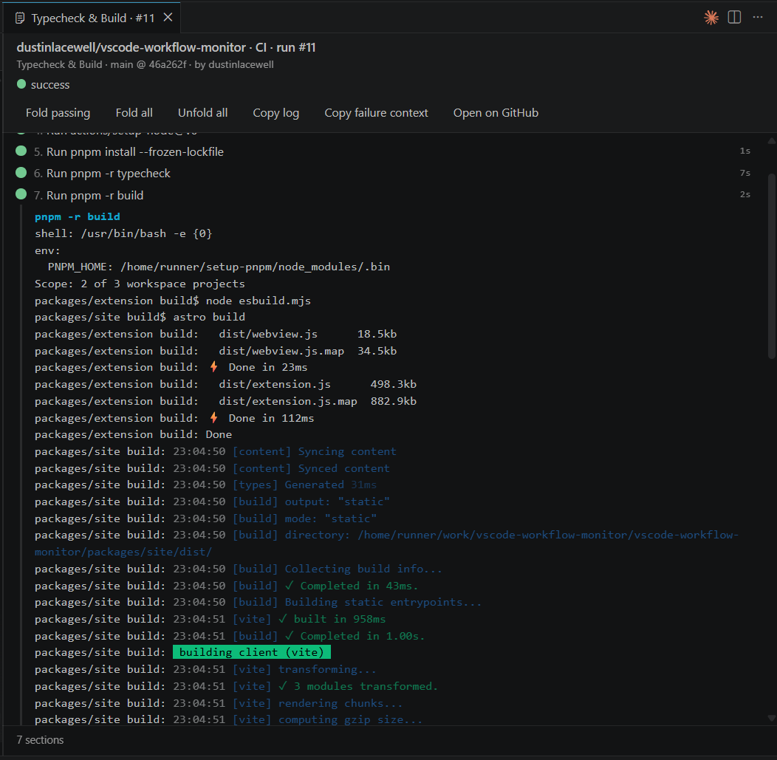Open the workflow run on GitHub
The height and width of the screenshot is (760, 777).
pyautogui.click(x=496, y=112)
